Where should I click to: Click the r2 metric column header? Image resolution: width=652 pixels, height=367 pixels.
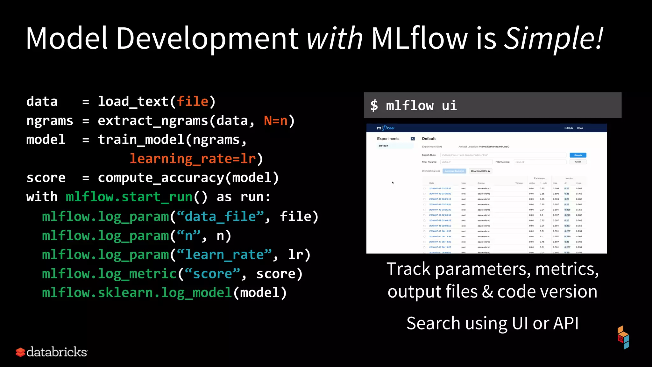pyautogui.click(x=566, y=183)
